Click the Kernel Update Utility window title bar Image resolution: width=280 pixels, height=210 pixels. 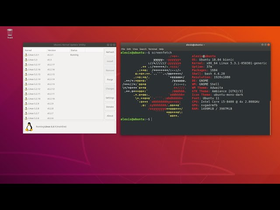click(70, 45)
